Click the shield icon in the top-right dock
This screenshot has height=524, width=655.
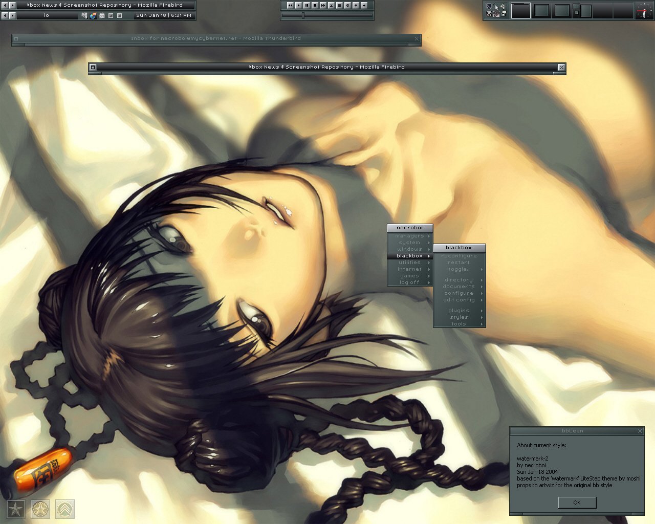click(489, 6)
